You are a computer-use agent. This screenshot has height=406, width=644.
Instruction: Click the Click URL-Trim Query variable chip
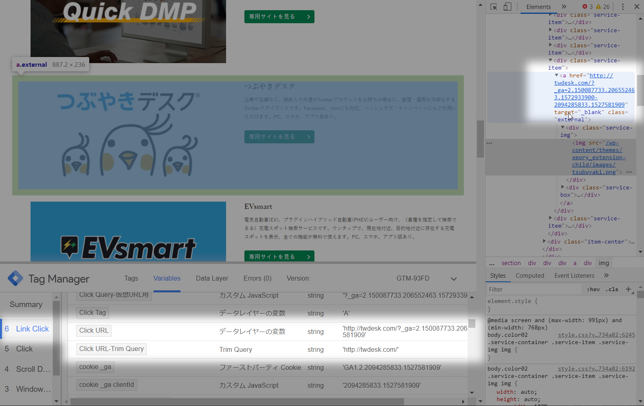click(x=111, y=349)
